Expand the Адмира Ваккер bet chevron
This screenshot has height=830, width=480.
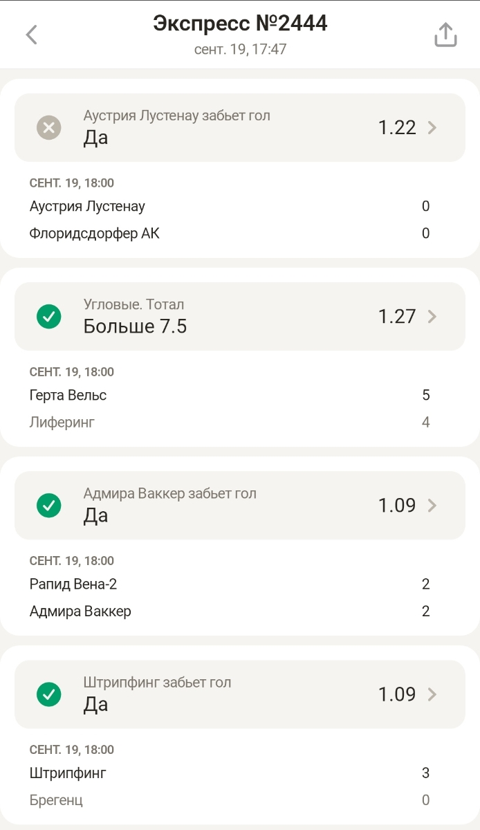coord(432,505)
